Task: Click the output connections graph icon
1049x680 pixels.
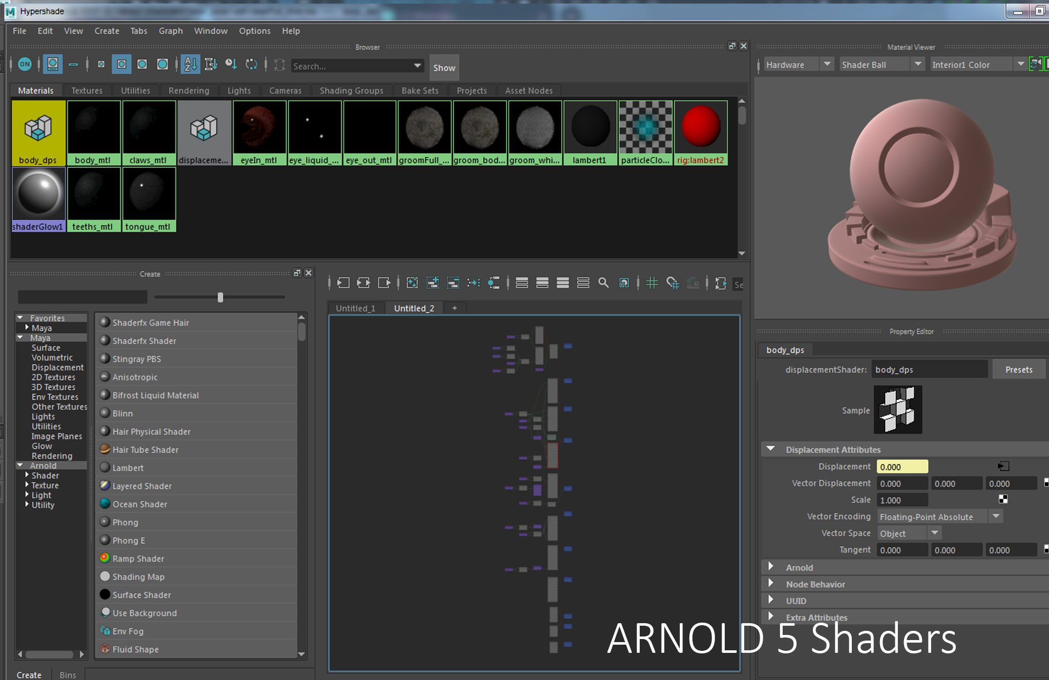Action: pyautogui.click(x=384, y=283)
